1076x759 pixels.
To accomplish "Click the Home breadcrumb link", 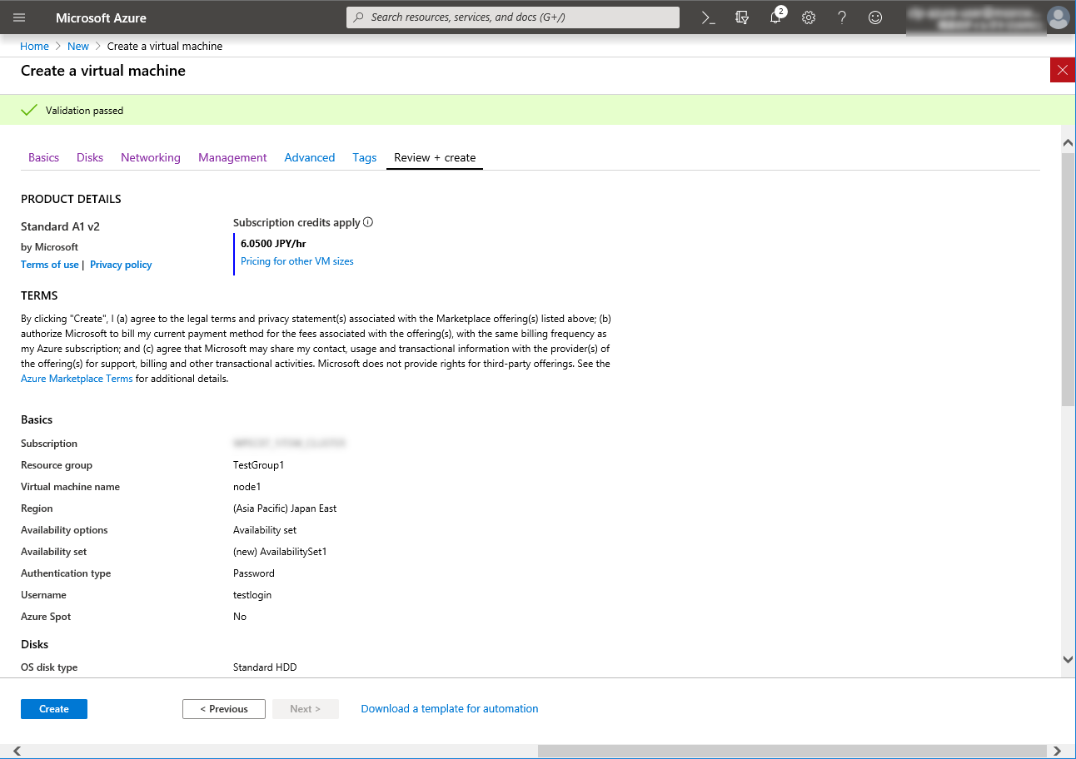I will click(x=34, y=47).
